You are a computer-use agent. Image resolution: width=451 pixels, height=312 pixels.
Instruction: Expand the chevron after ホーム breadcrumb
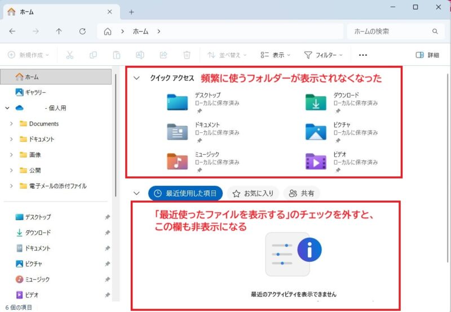159,32
